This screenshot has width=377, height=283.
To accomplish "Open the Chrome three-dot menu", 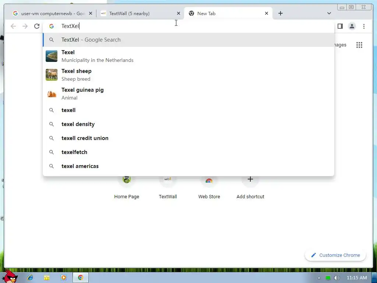I will 364,26.
